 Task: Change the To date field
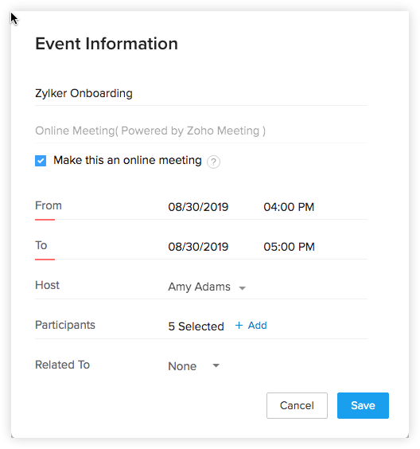coord(198,247)
